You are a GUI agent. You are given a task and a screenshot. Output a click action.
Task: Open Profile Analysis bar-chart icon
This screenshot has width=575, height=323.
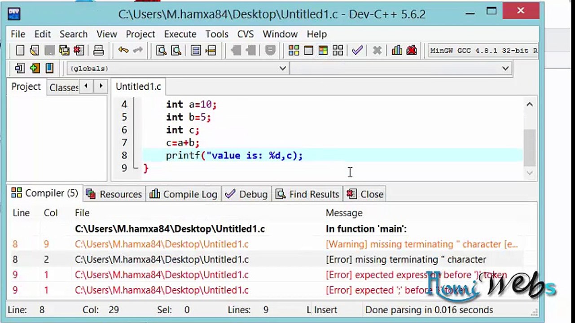pos(397,50)
